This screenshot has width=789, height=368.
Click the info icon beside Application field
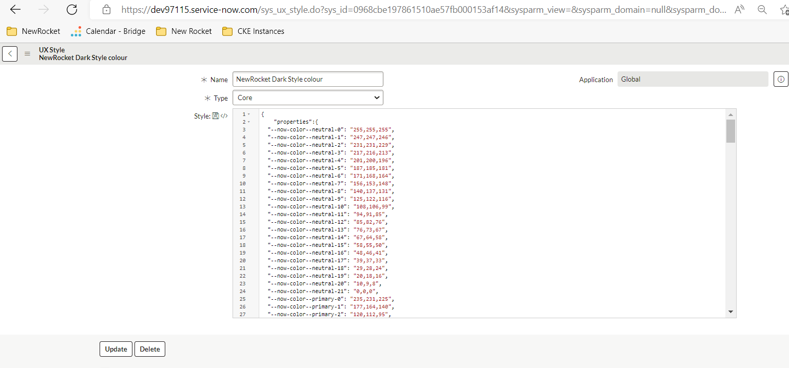[x=780, y=79]
